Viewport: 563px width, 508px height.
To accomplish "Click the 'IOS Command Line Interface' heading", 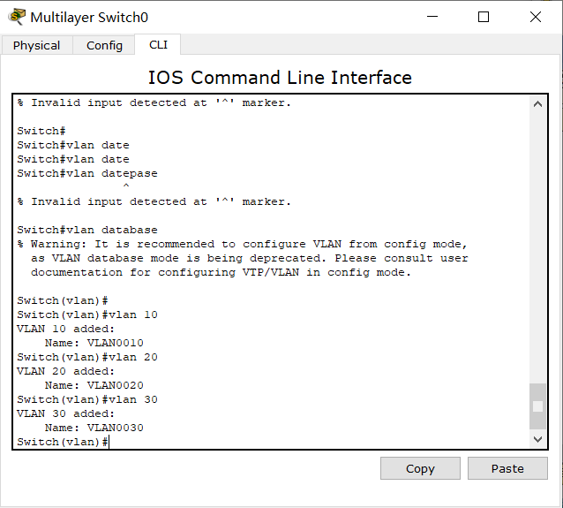I will [280, 77].
